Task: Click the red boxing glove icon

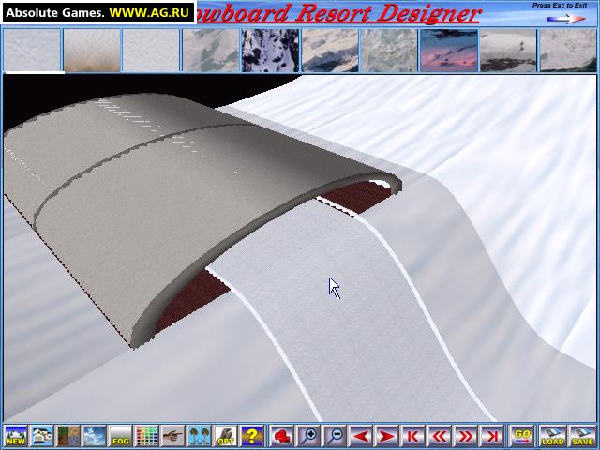Action: coord(282,435)
